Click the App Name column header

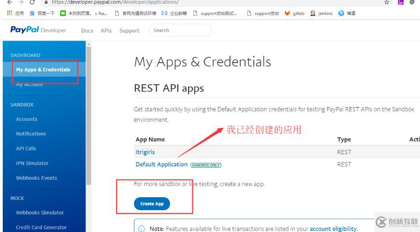[150, 140]
